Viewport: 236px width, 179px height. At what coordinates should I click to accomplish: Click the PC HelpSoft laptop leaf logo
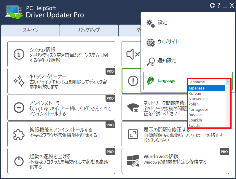[x=14, y=12]
